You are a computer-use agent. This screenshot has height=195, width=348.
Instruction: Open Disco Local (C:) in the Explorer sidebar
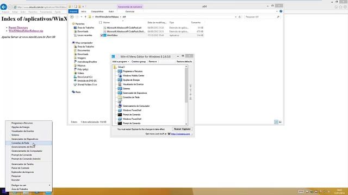coord(85,77)
